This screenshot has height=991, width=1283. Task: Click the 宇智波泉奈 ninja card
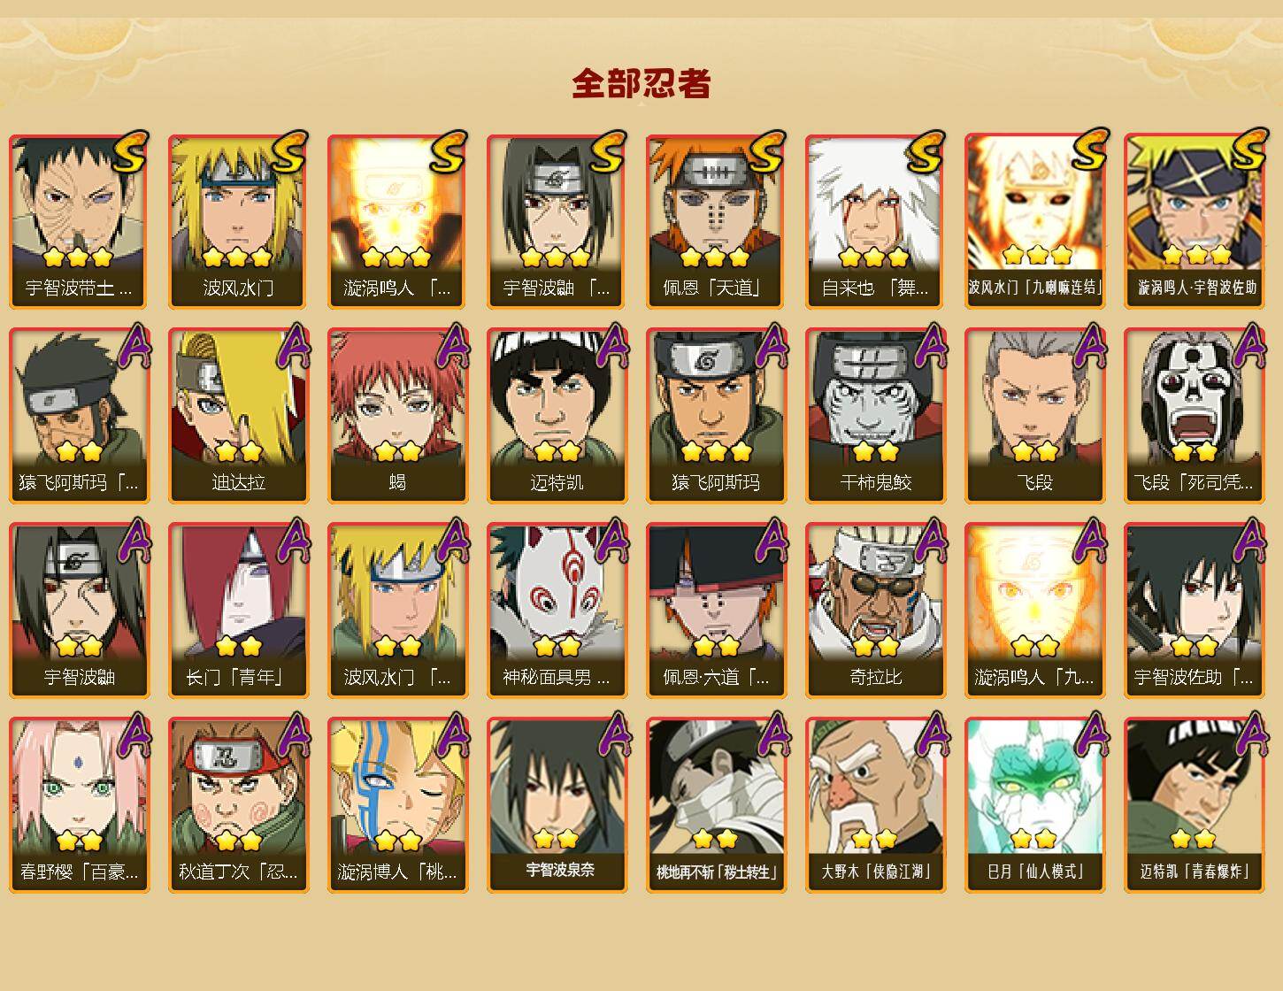click(x=557, y=805)
